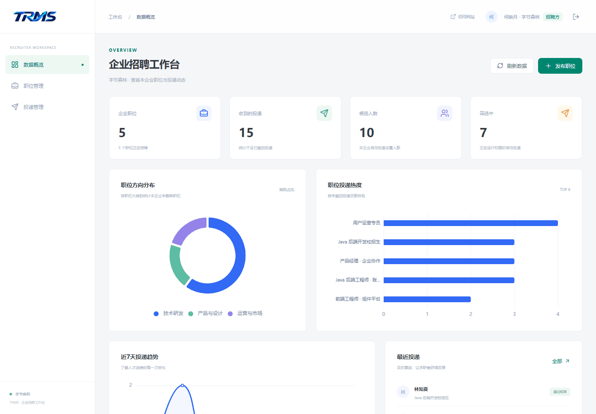Click the orange paper plane icon on 筛选中 card

point(565,113)
